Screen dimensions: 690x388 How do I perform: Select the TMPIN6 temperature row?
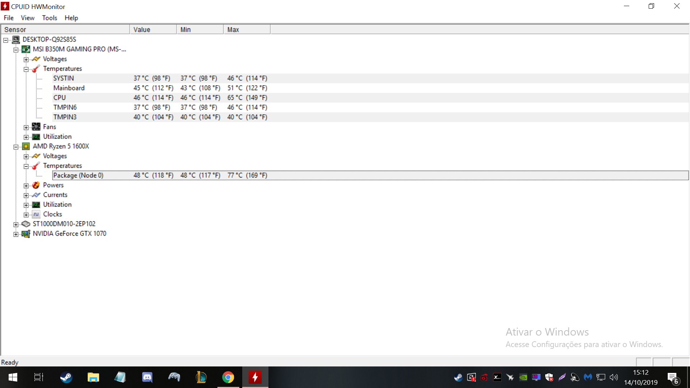[370, 107]
